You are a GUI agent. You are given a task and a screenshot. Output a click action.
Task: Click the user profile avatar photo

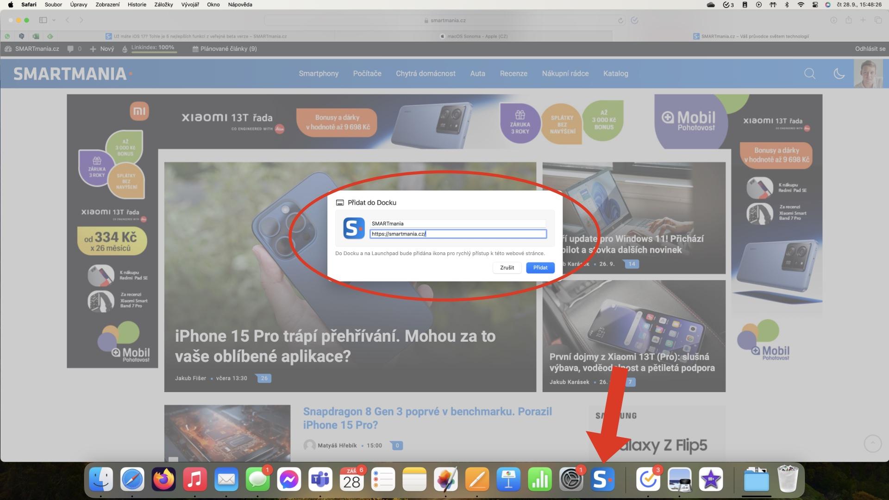pyautogui.click(x=868, y=74)
